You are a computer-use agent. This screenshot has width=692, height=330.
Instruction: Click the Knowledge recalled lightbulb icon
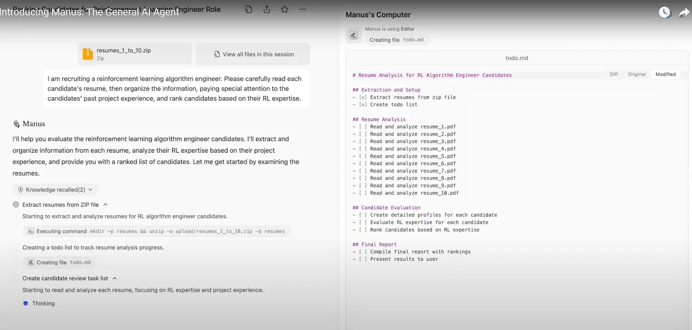coord(20,189)
